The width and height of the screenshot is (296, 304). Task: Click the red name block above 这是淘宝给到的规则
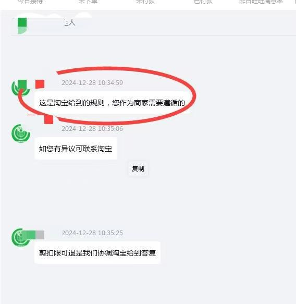click(40, 84)
